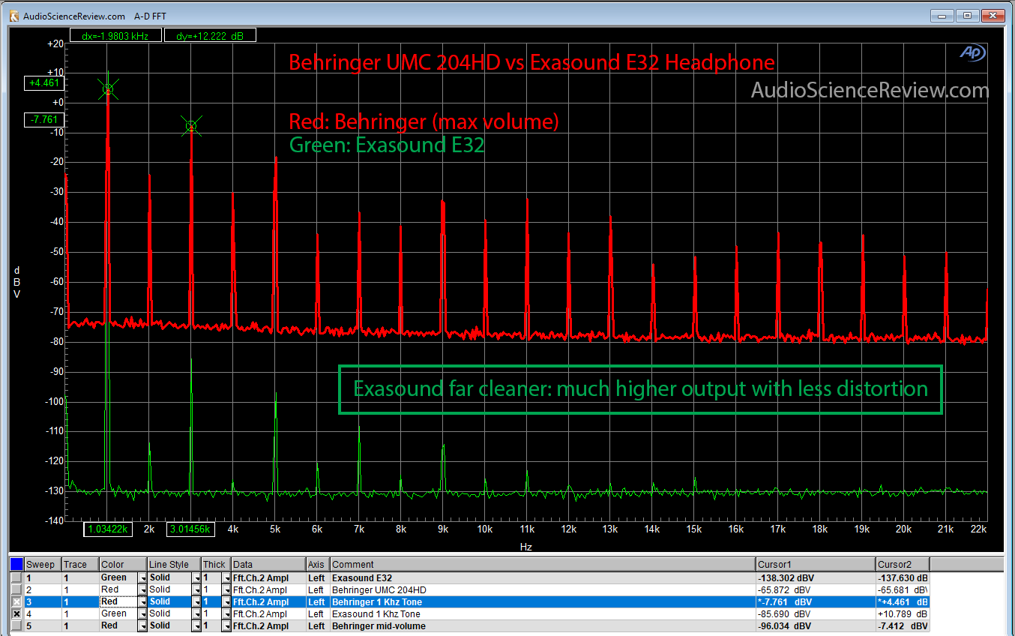Open Thick dropdown for sweep 5

pyautogui.click(x=226, y=626)
